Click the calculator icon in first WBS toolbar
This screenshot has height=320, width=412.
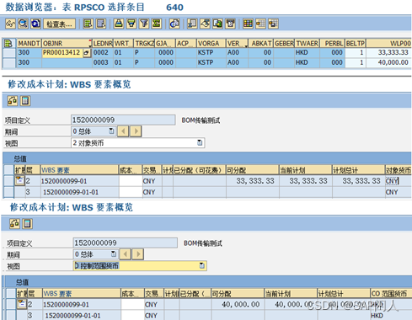25,101
